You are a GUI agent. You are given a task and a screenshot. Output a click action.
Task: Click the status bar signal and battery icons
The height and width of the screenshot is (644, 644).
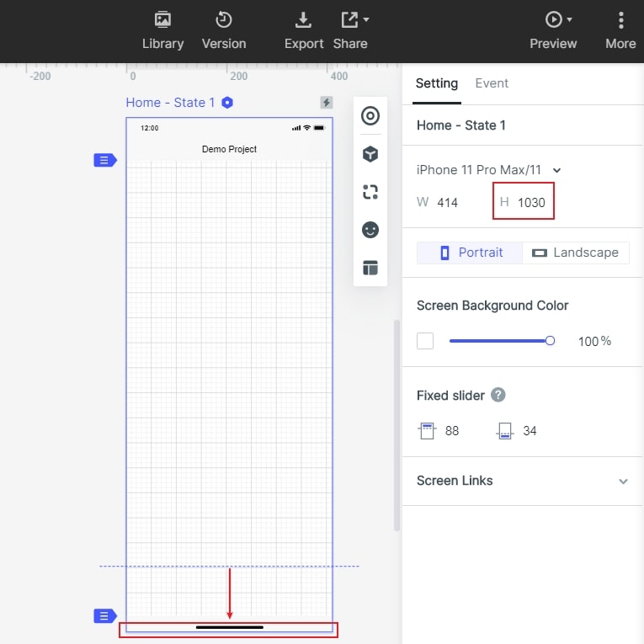click(x=308, y=128)
